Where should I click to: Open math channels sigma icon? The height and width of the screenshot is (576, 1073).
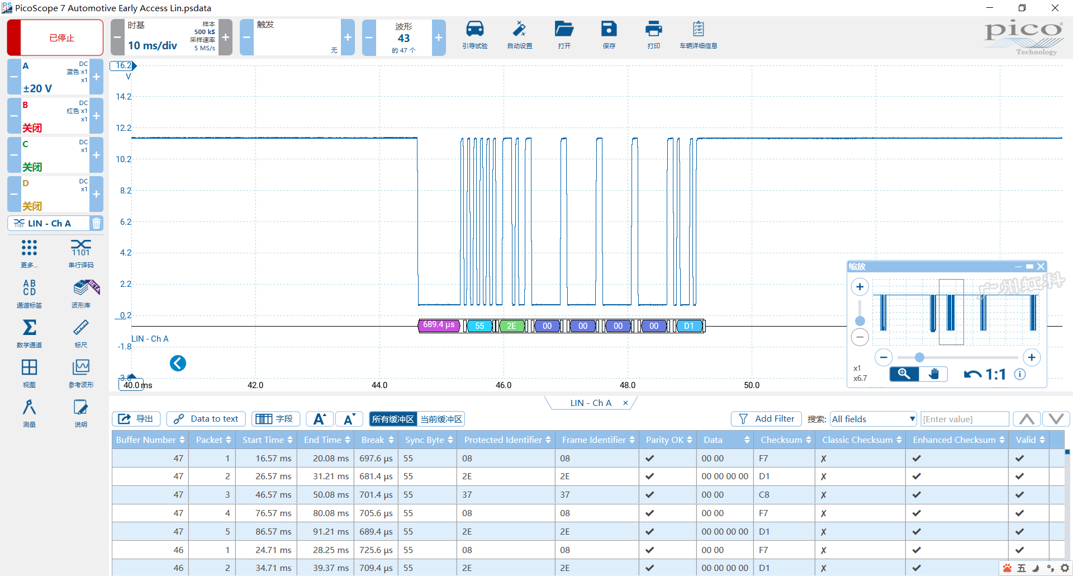(29, 333)
